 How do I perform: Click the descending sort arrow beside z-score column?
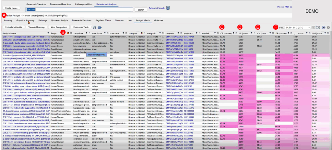click(294, 33)
